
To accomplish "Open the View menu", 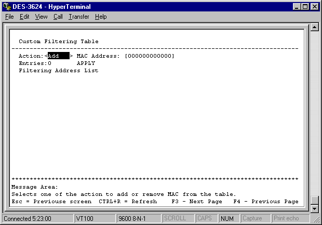I will tap(41, 17).
